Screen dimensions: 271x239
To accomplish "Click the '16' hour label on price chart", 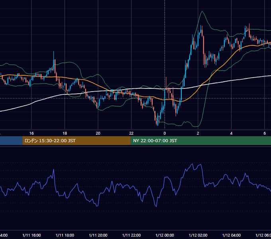I will (31, 133).
